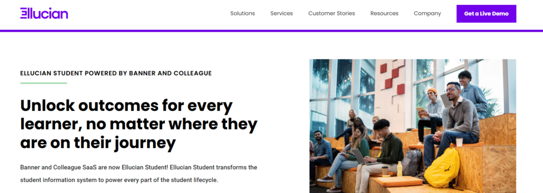Click the paragraph line about student information system

click(x=119, y=180)
